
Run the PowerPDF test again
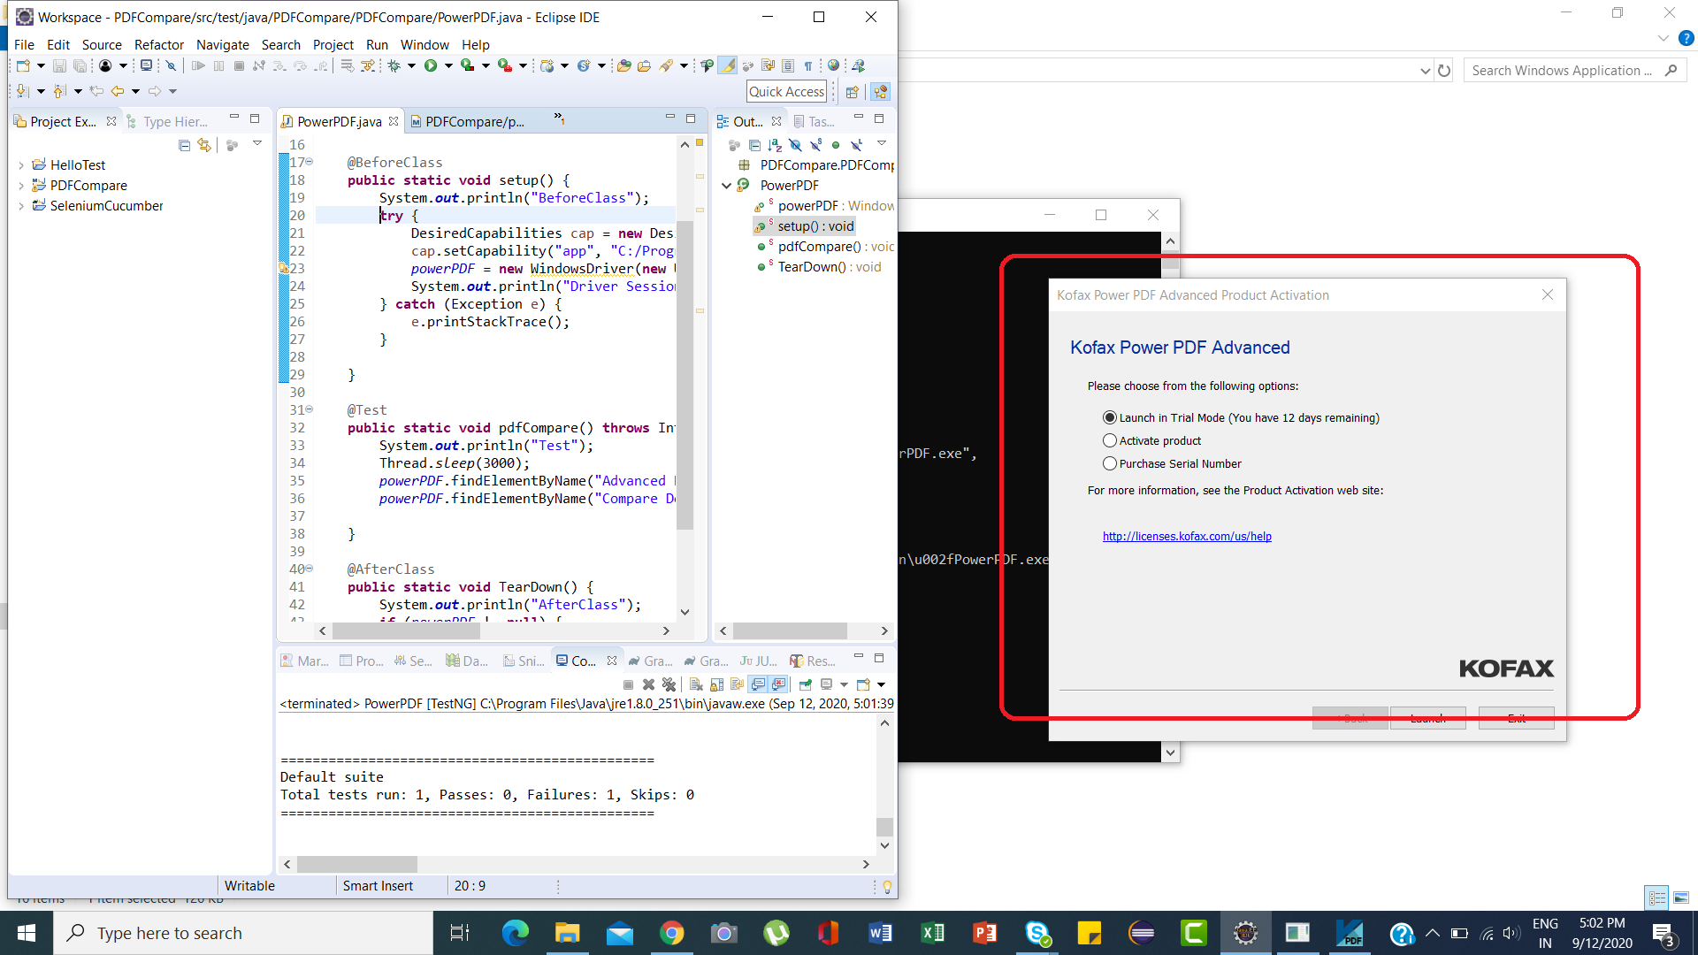click(432, 65)
